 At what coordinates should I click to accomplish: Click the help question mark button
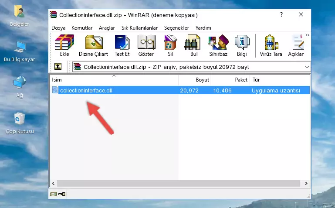point(281,14)
